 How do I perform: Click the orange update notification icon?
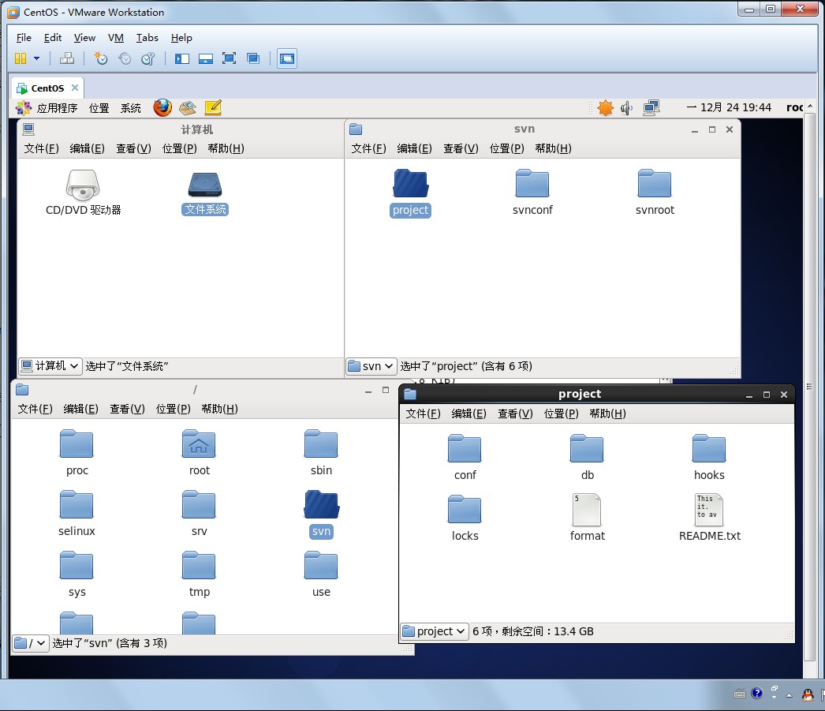click(605, 108)
